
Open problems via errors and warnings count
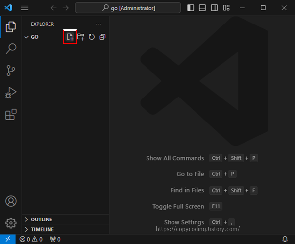coord(31,239)
